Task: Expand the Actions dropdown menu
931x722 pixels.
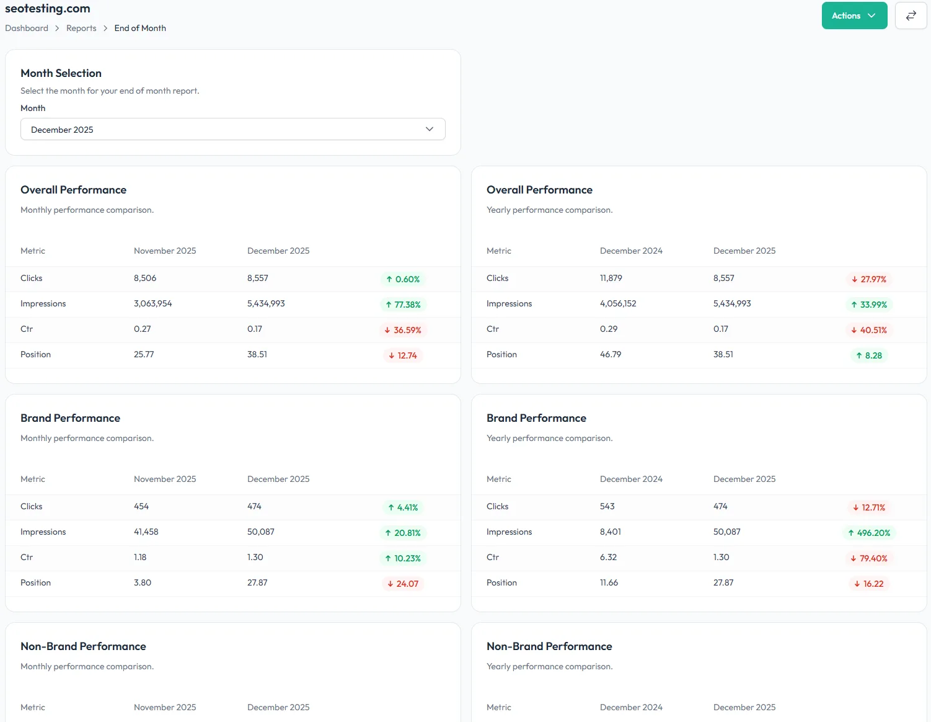Action: click(854, 15)
